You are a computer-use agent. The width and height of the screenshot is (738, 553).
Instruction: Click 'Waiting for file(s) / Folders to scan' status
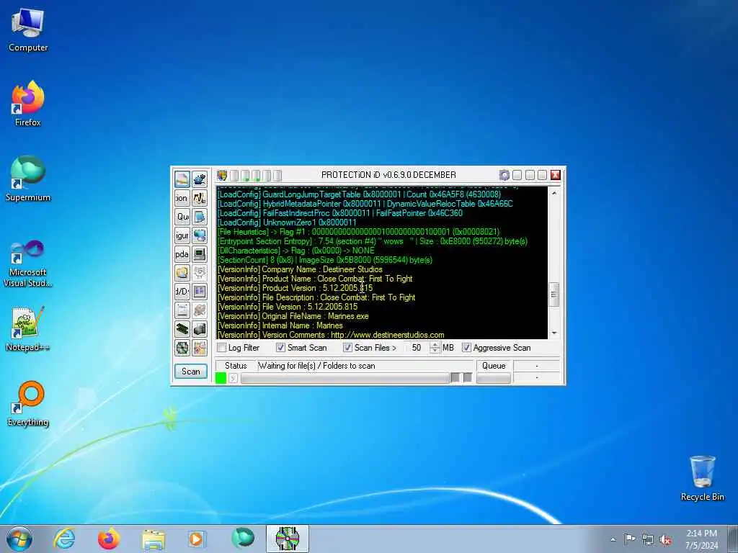pyautogui.click(x=317, y=366)
